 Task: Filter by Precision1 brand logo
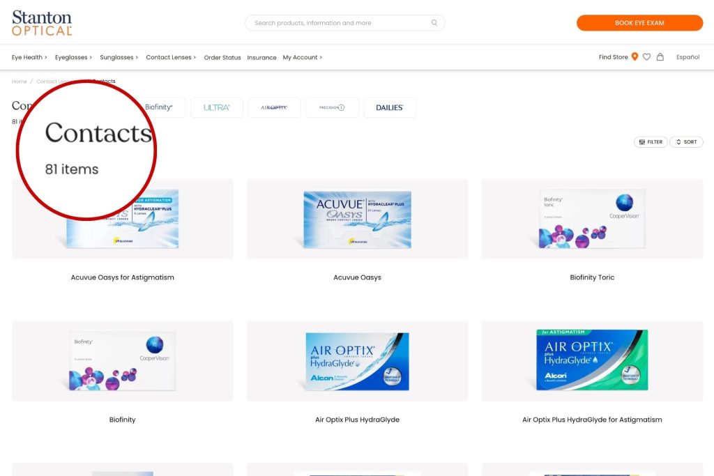332,107
